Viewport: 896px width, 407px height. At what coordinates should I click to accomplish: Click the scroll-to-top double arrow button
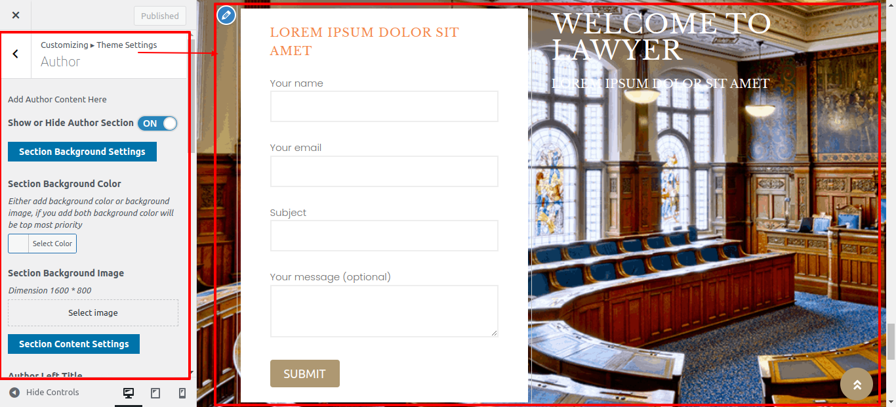[857, 384]
